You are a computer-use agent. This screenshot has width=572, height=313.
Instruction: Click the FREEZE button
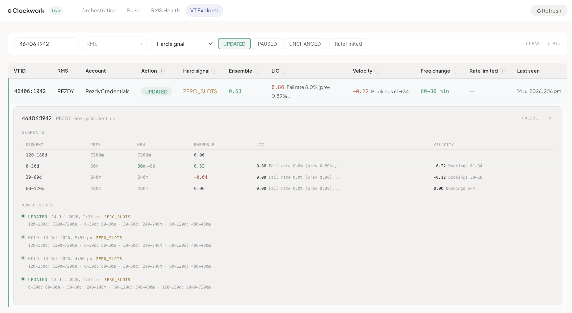[530, 118]
